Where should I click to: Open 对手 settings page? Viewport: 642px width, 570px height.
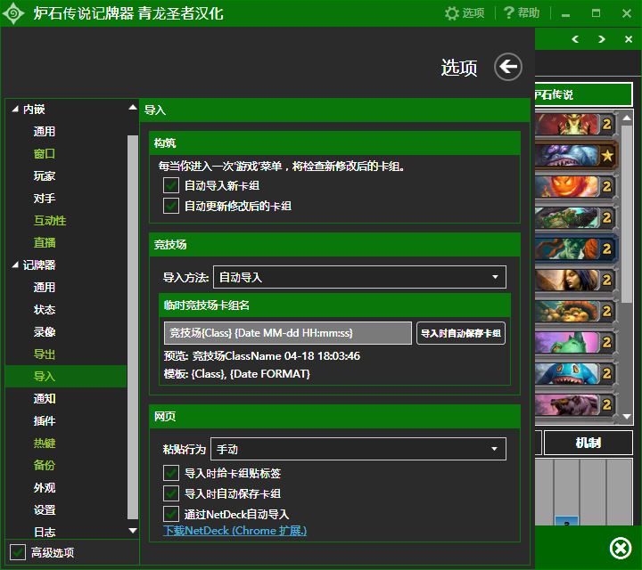45,199
